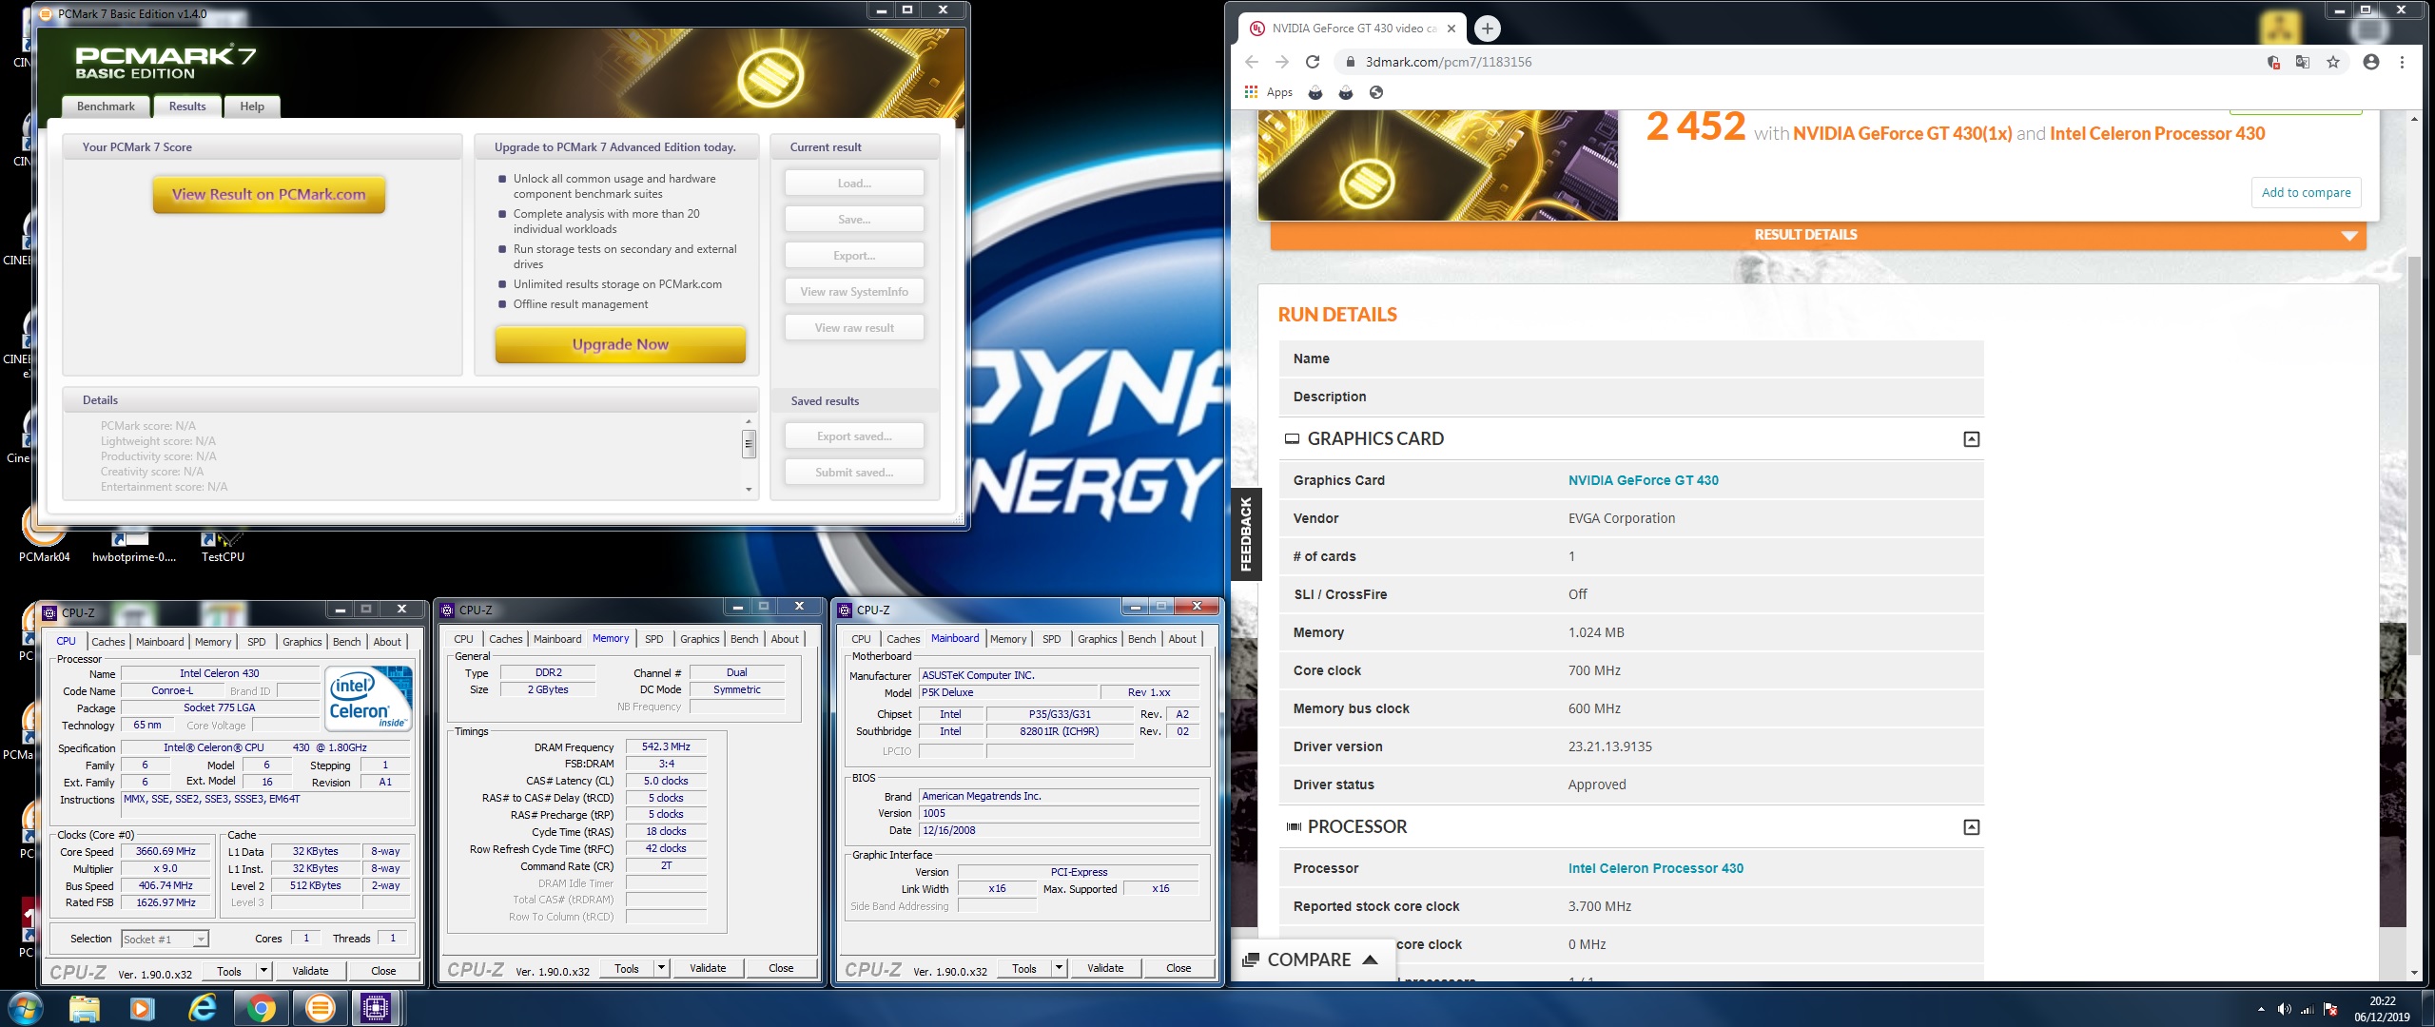Screen dimensions: 2435x1027
Task: Open the globe bookmark icon
Action: [x=1376, y=92]
